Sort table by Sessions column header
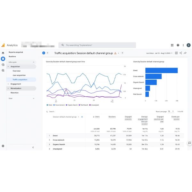The image size is (192, 192). coord(112,117)
